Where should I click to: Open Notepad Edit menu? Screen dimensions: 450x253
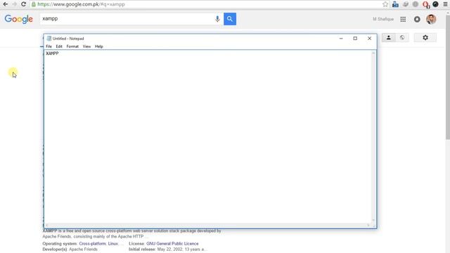click(59, 46)
